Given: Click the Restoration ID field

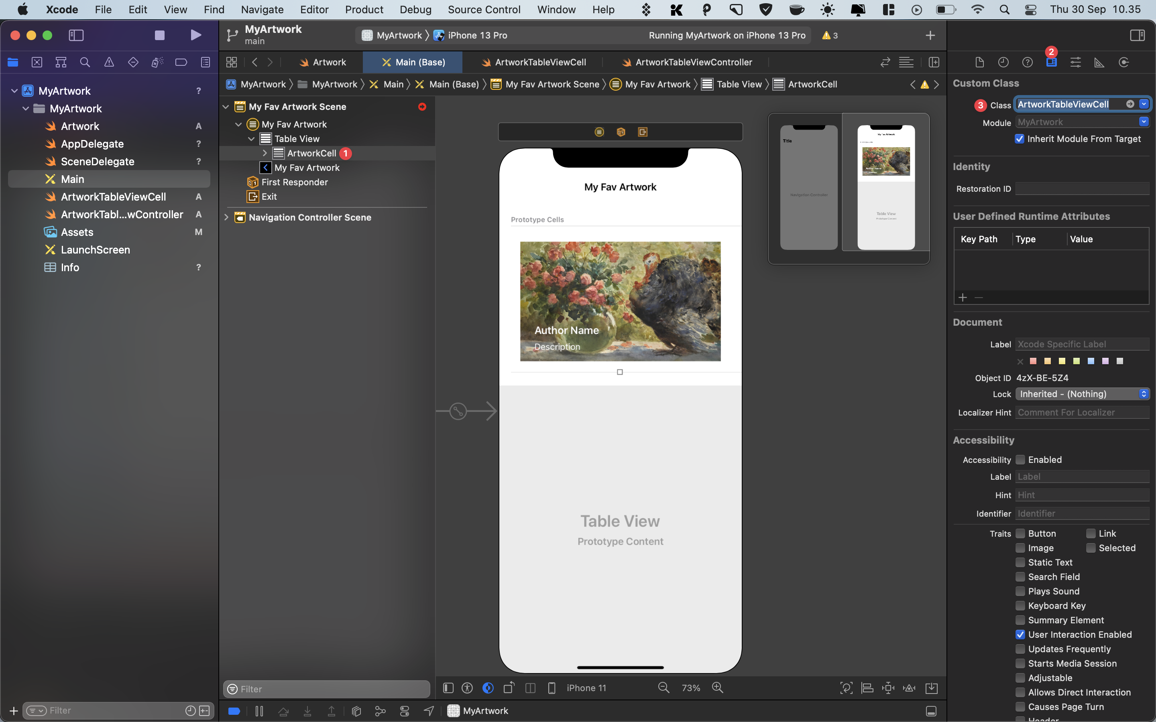Looking at the screenshot, I should 1082,189.
